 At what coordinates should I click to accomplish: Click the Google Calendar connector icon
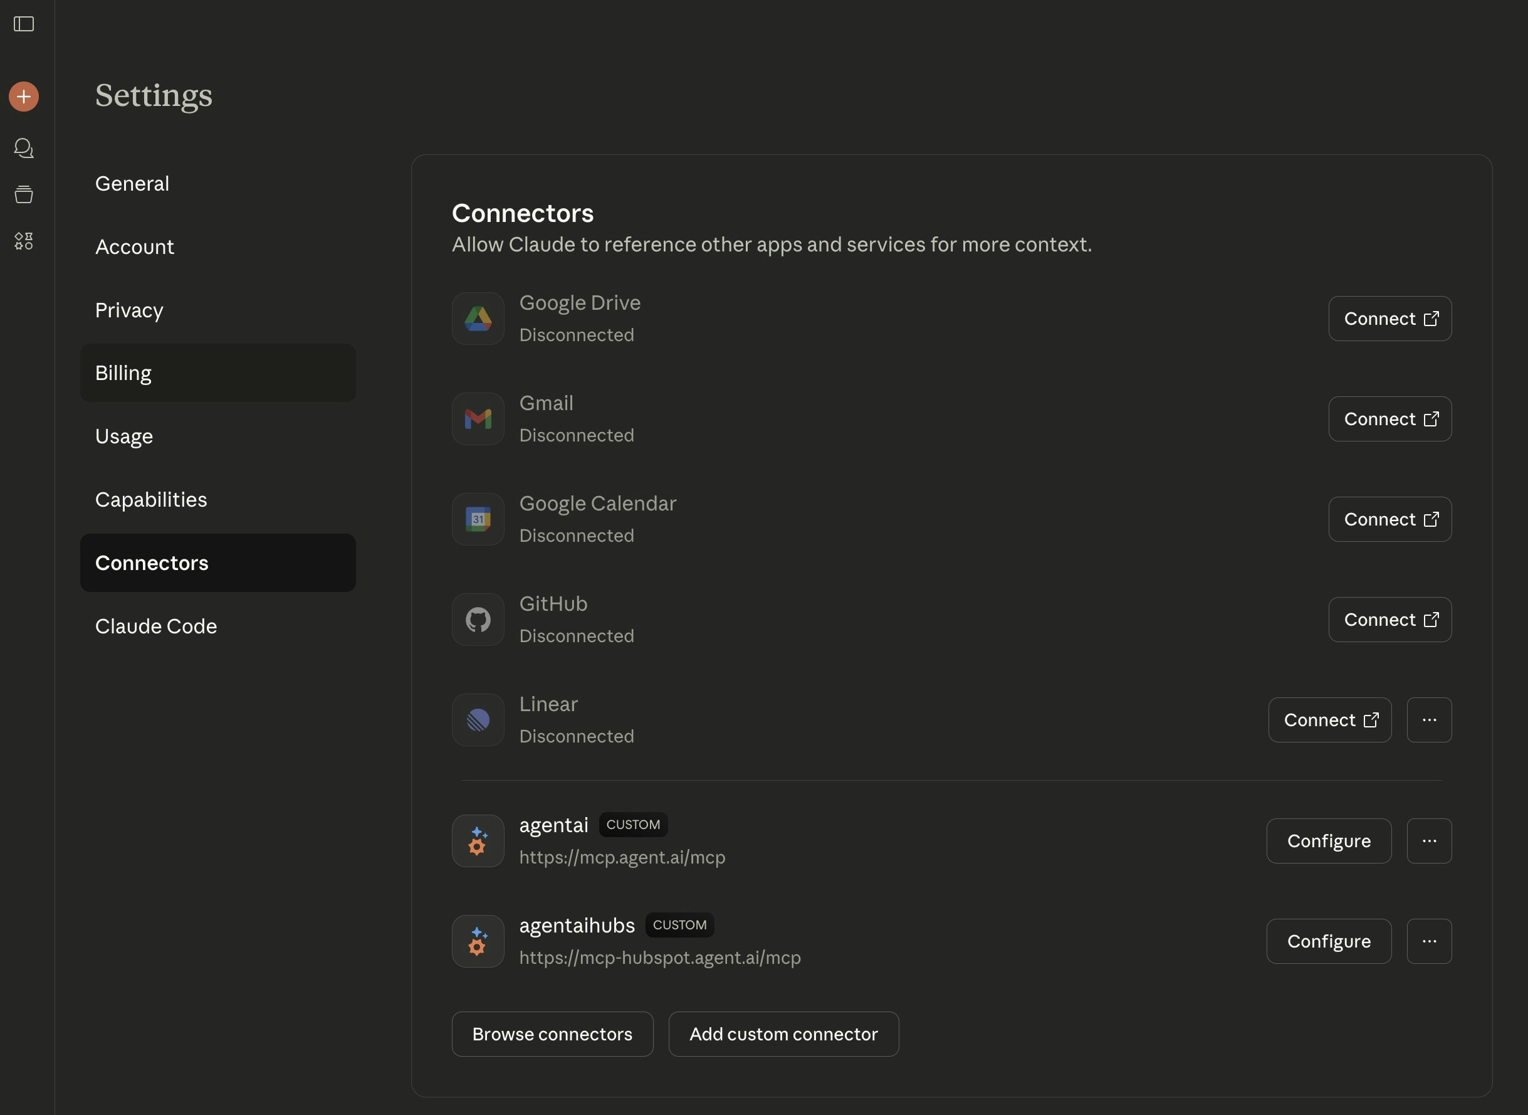coord(478,519)
